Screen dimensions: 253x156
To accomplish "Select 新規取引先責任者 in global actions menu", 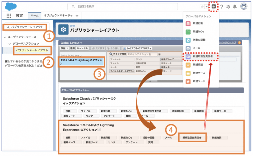I will pos(203,56).
